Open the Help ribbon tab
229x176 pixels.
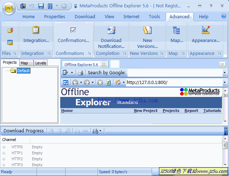click(x=203, y=17)
